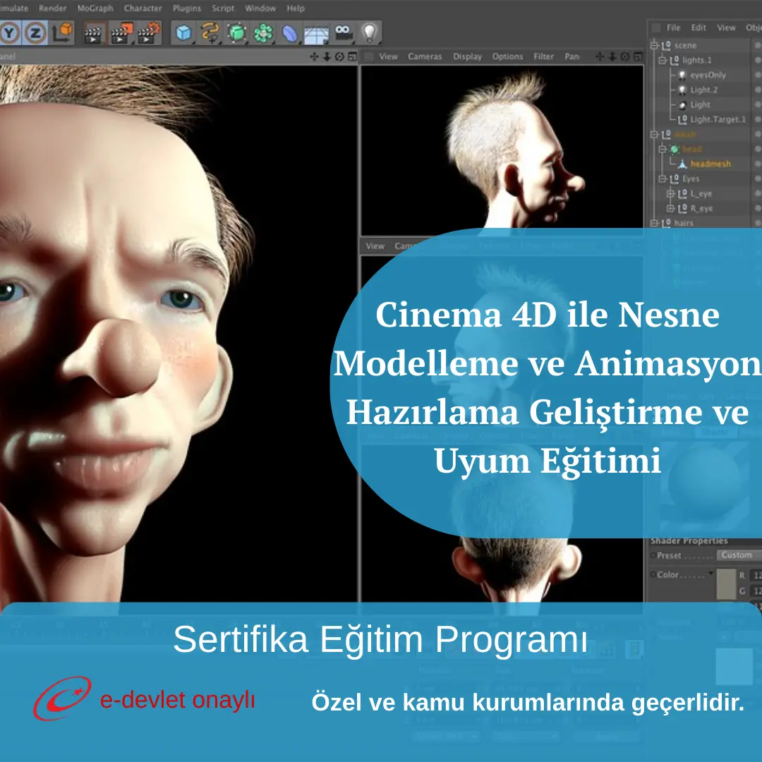Open the Window menu
The image size is (762, 762).
click(x=260, y=8)
